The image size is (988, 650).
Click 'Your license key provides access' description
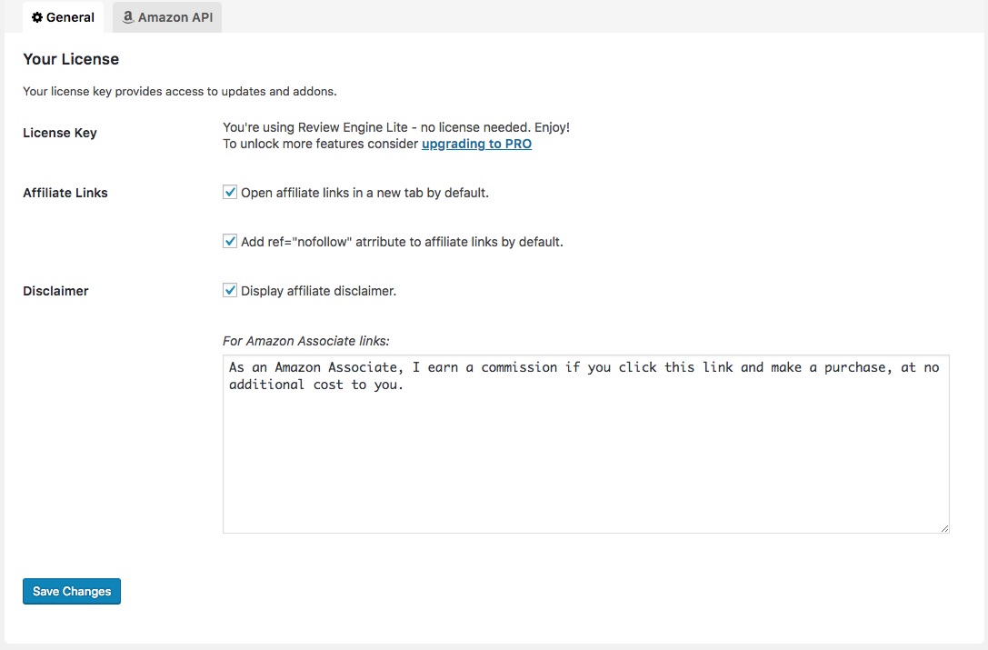[180, 92]
